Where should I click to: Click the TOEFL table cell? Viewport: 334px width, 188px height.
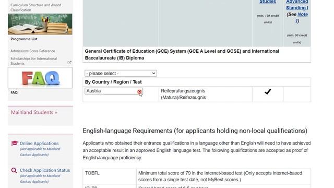110,177
